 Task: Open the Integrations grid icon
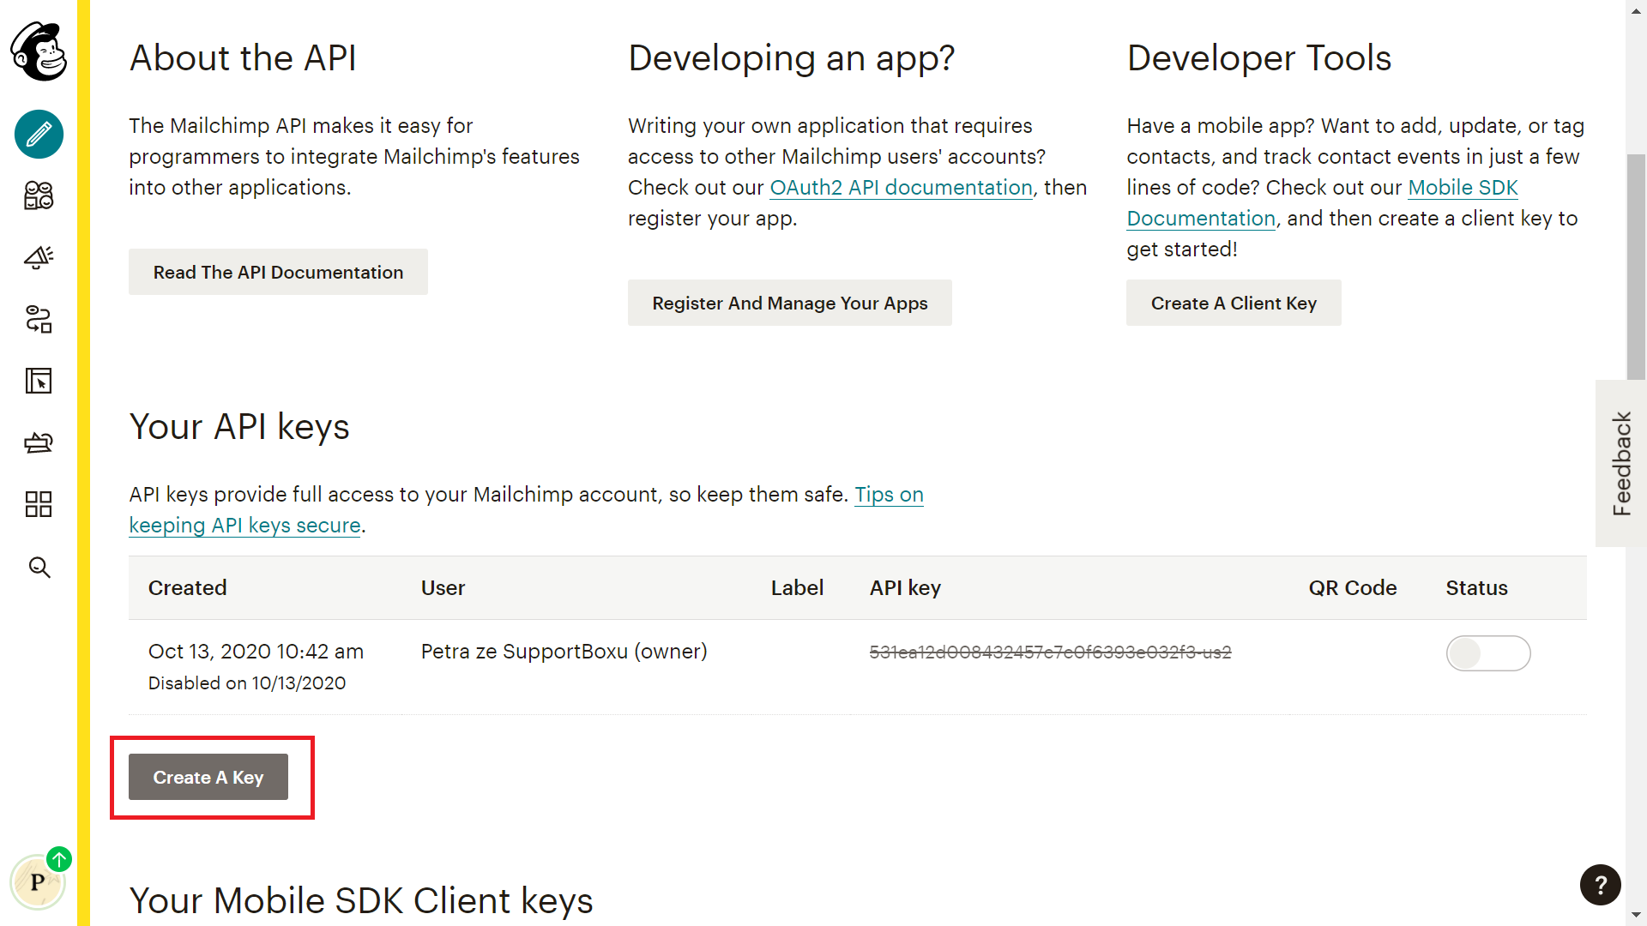tap(39, 504)
